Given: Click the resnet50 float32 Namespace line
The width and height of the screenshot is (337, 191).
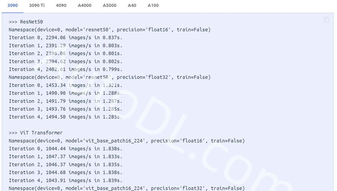Looking at the screenshot, I should coord(110,77).
